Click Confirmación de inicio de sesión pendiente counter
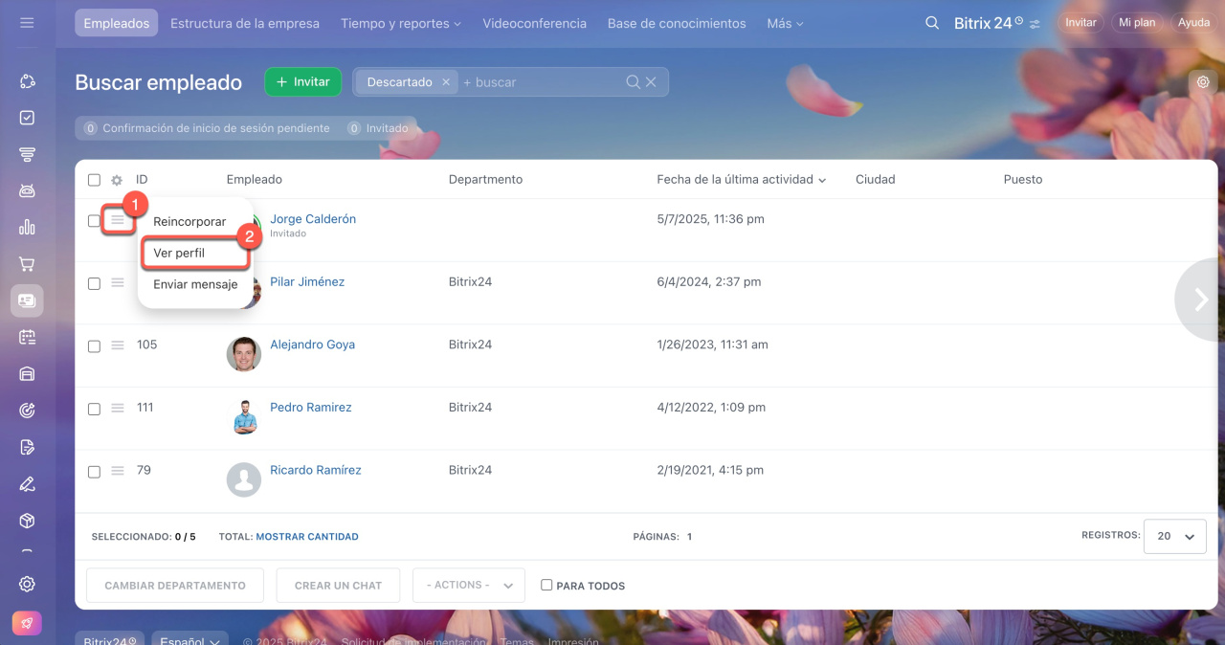The width and height of the screenshot is (1225, 645). point(207,128)
